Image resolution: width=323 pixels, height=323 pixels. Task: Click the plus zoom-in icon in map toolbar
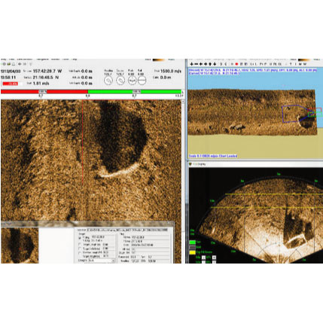click(x=191, y=64)
